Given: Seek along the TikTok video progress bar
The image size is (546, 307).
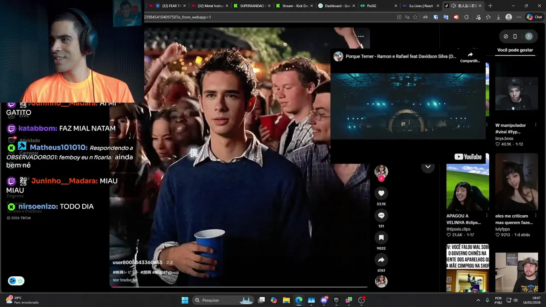Looking at the screenshot, I should pos(239,287).
